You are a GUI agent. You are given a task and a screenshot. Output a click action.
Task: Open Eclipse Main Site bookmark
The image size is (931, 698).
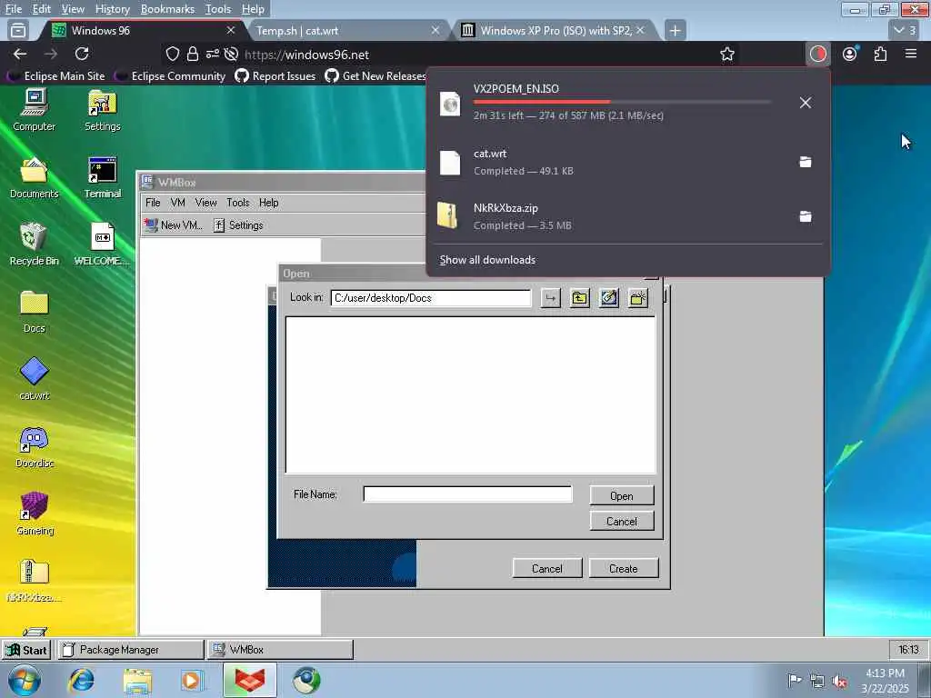click(57, 76)
